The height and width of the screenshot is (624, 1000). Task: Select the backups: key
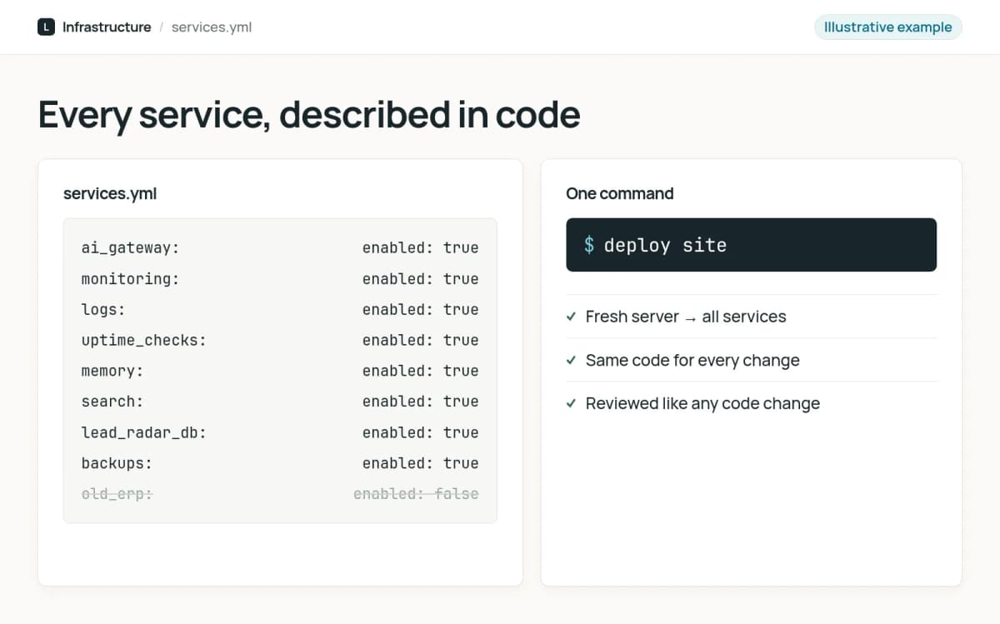coord(117,463)
